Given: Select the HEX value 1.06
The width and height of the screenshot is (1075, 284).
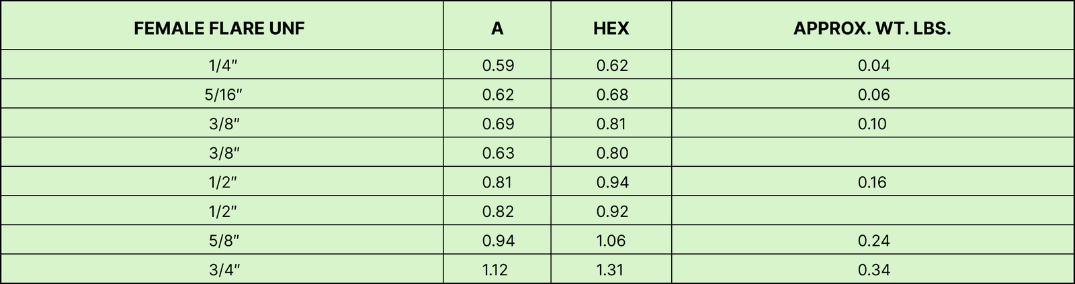Looking at the screenshot, I should pyautogui.click(x=611, y=240).
